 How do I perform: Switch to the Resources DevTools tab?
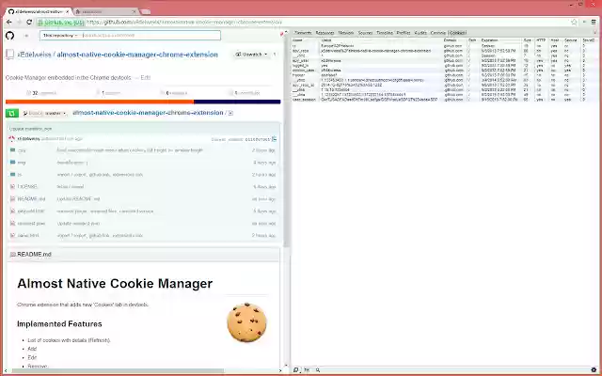325,33
